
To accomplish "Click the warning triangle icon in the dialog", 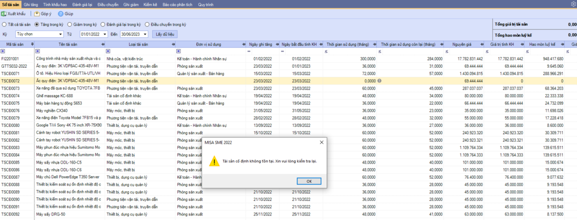I will coord(214,162).
